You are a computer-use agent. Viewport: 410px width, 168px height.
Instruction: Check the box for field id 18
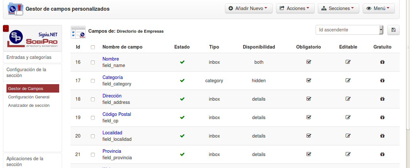click(x=93, y=99)
